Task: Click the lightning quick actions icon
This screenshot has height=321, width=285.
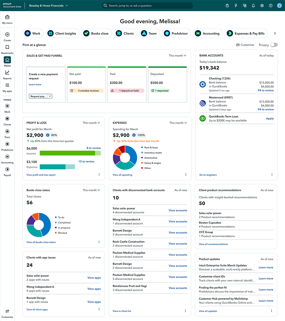Action: (236, 5)
